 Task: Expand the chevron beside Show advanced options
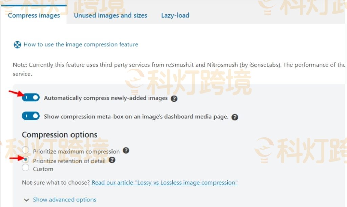(26, 200)
